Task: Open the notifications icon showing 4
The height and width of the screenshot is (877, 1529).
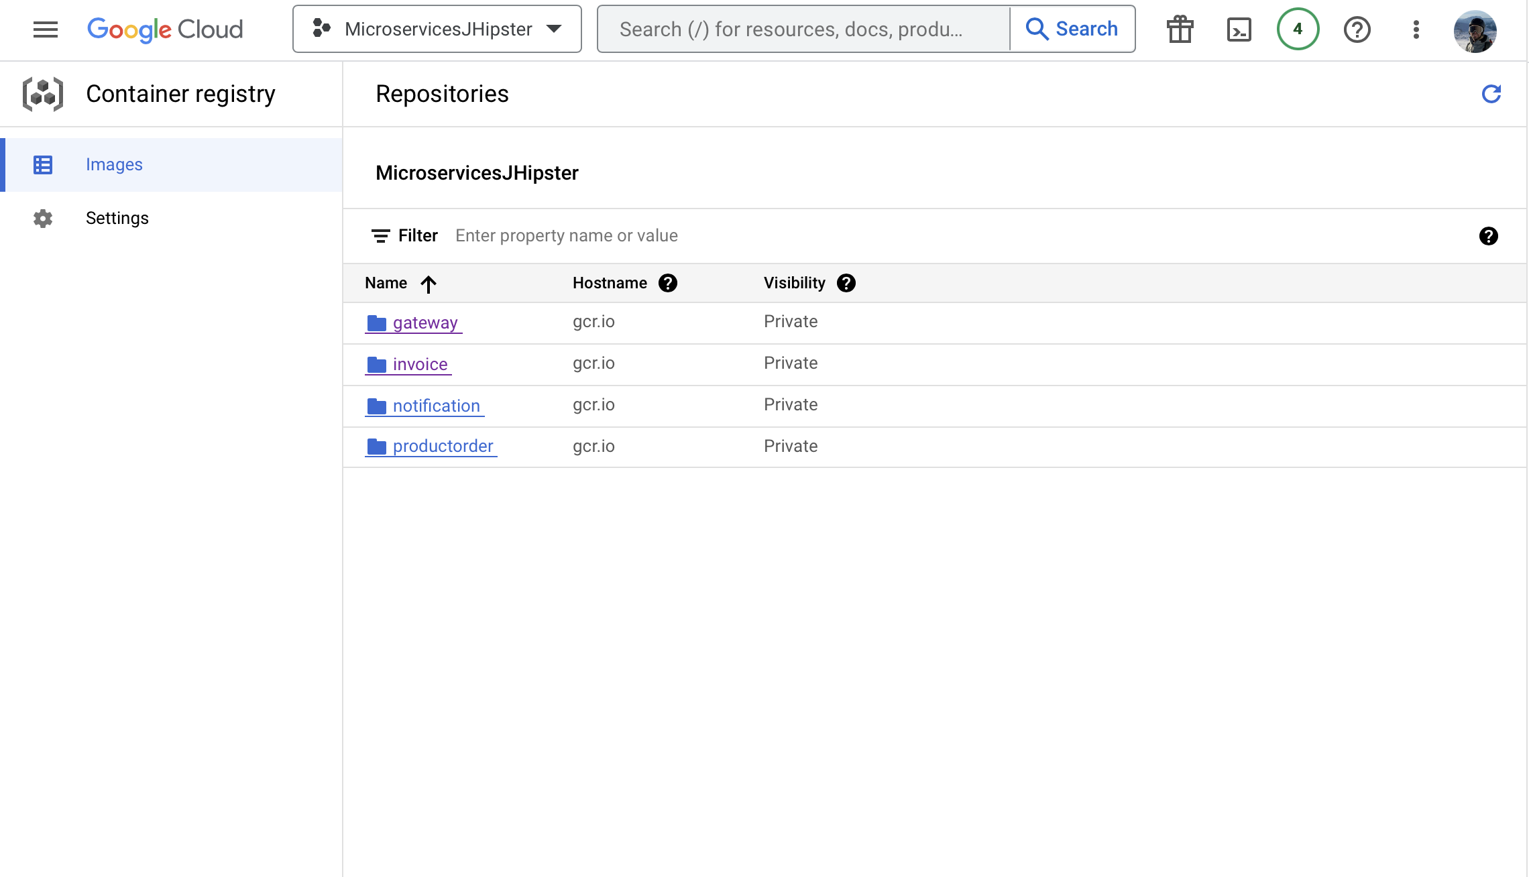Action: (x=1298, y=30)
